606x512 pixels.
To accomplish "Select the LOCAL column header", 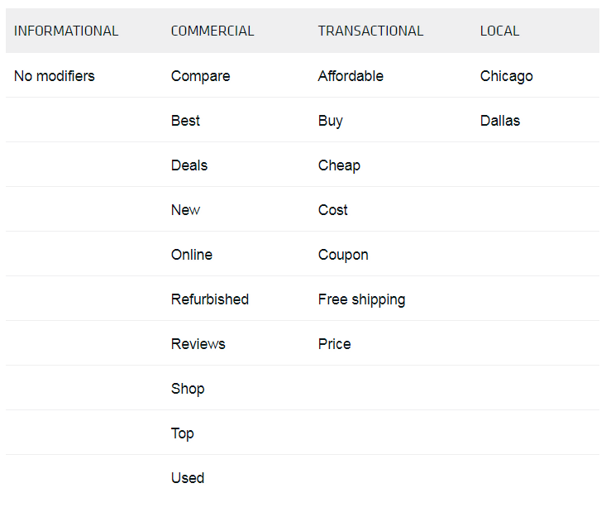I will (499, 31).
